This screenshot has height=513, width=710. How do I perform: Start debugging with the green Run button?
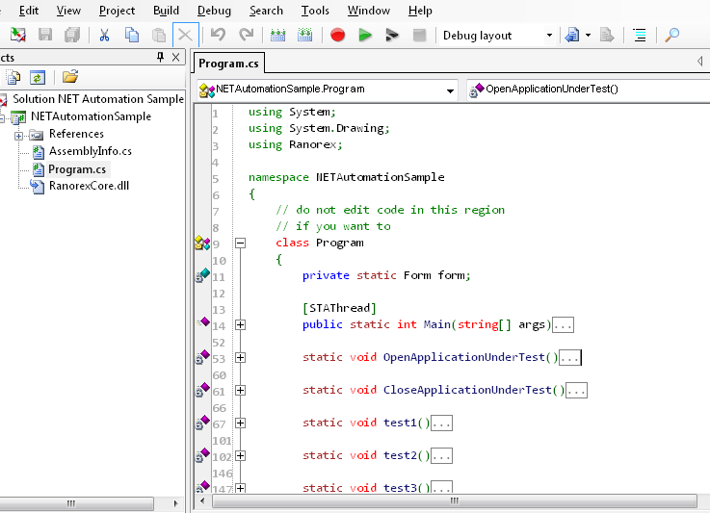[x=364, y=36]
